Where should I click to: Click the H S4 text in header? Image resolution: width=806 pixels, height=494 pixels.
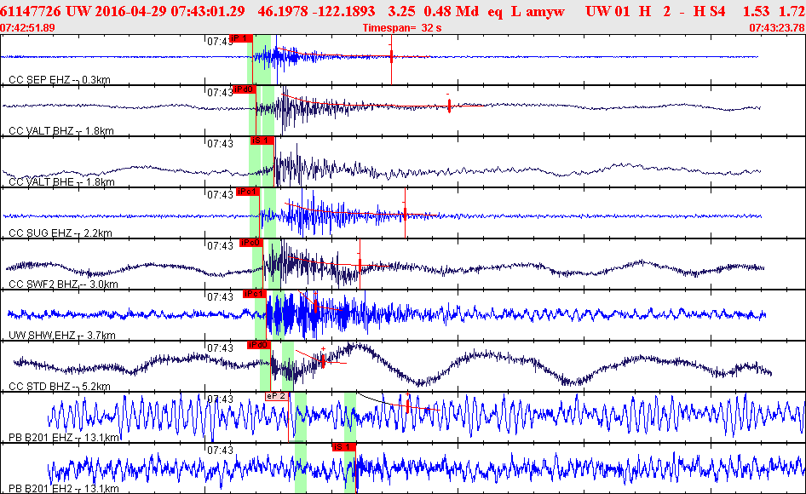pyautogui.click(x=708, y=11)
